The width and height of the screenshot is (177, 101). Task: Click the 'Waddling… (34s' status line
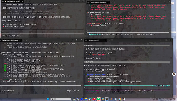click(x=13, y=80)
